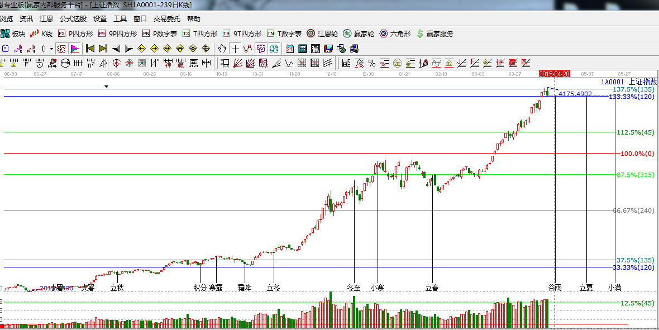Viewport: 659px width, 330px height.
Task: Jump to first bar with skip-back arrow
Action: pos(90,49)
